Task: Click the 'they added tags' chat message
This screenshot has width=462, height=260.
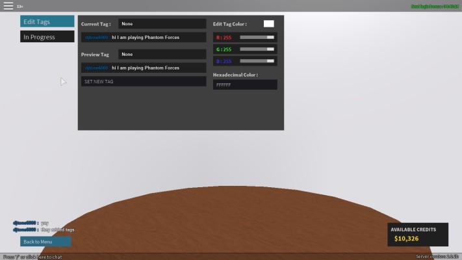Action: (x=57, y=229)
